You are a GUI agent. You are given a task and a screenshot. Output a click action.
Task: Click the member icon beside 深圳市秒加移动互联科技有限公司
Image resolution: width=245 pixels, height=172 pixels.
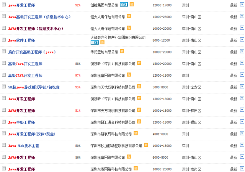(146, 145)
